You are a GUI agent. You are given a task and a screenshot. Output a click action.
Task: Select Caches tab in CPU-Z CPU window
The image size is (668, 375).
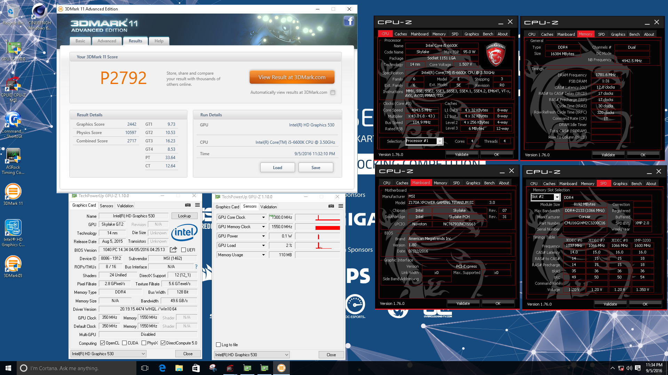coord(400,34)
